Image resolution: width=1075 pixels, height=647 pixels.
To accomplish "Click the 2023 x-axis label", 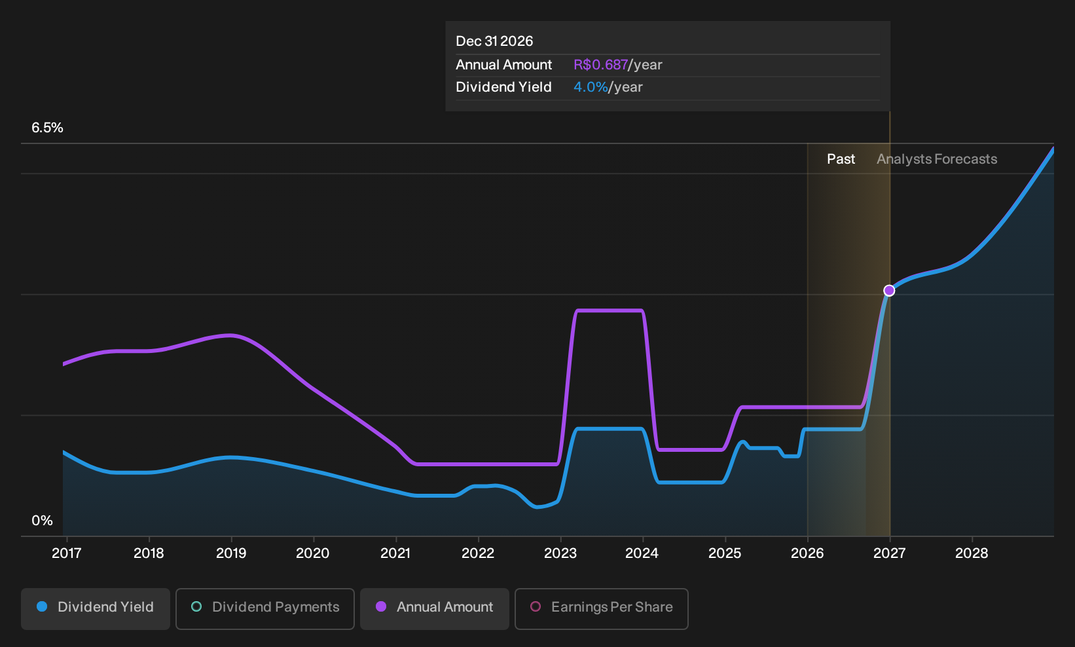I will coord(560,553).
